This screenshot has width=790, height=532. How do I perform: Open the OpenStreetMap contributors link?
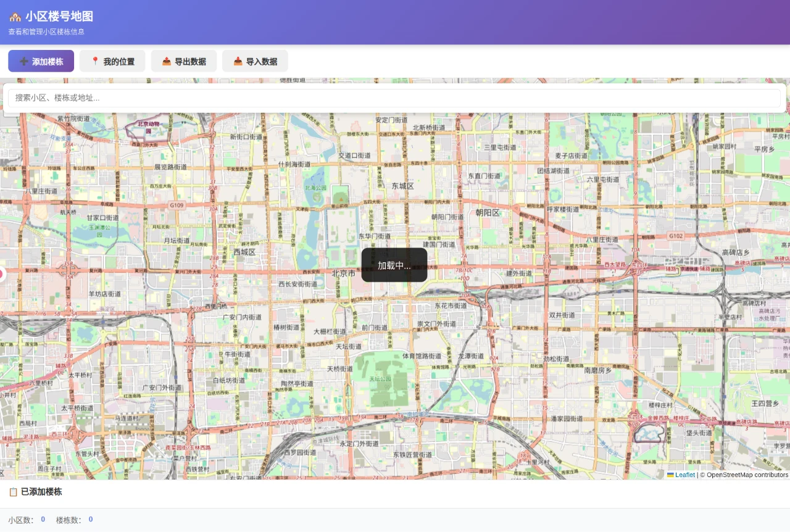pyautogui.click(x=747, y=475)
